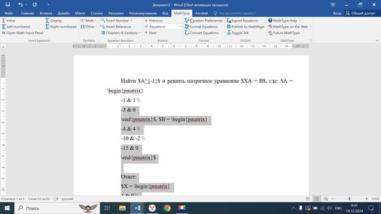The height and width of the screenshot is (214, 381).
Task: Switch to the Рассылки tab
Action: (x=116, y=13)
